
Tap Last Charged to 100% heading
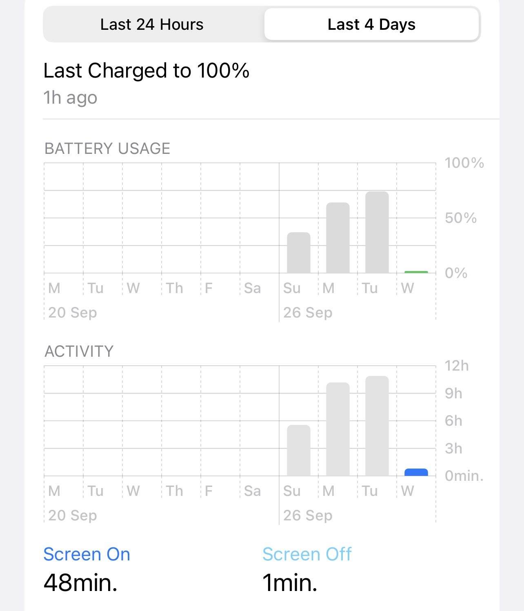point(147,71)
